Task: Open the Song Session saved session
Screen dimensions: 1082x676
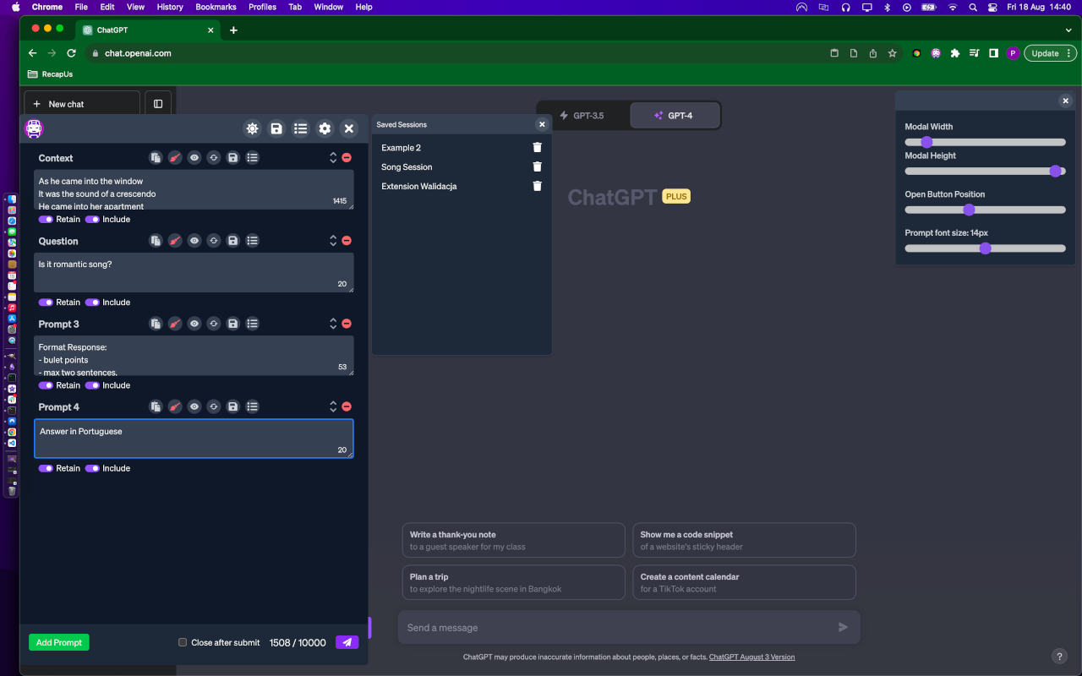Action: pos(407,166)
